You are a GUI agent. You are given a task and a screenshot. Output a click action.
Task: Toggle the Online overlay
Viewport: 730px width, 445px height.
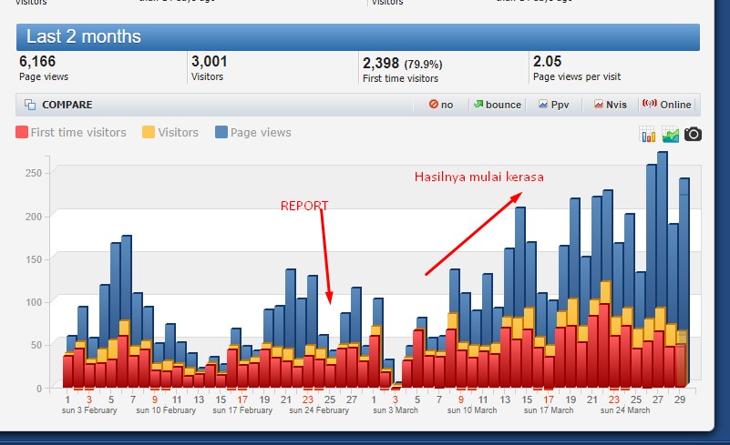[x=667, y=105]
